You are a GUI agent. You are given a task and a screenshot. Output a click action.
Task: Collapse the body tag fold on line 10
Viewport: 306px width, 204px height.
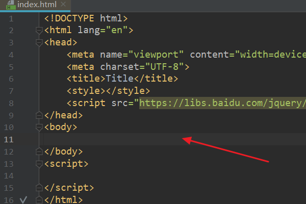click(x=39, y=127)
